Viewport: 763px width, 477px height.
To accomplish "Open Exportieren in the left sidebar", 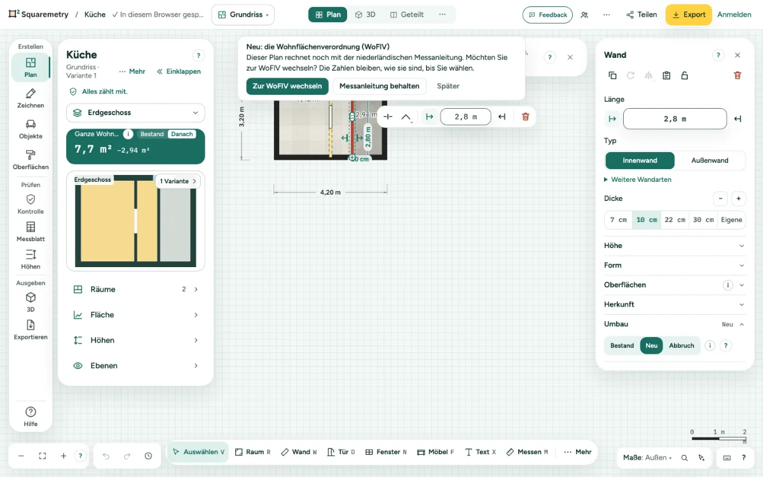I will [x=31, y=330].
